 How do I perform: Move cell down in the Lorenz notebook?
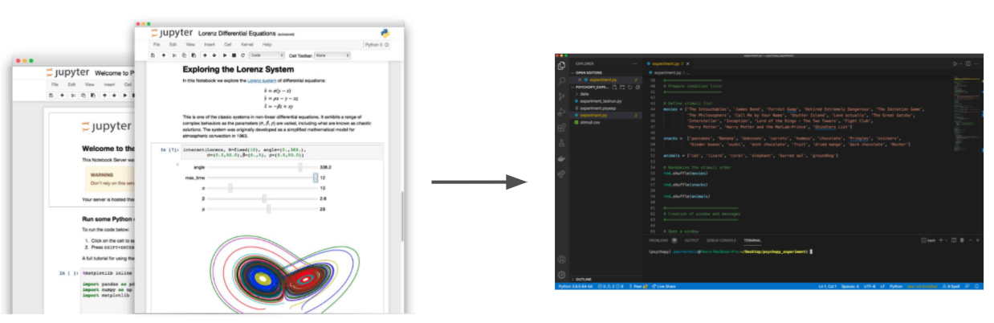[214, 55]
